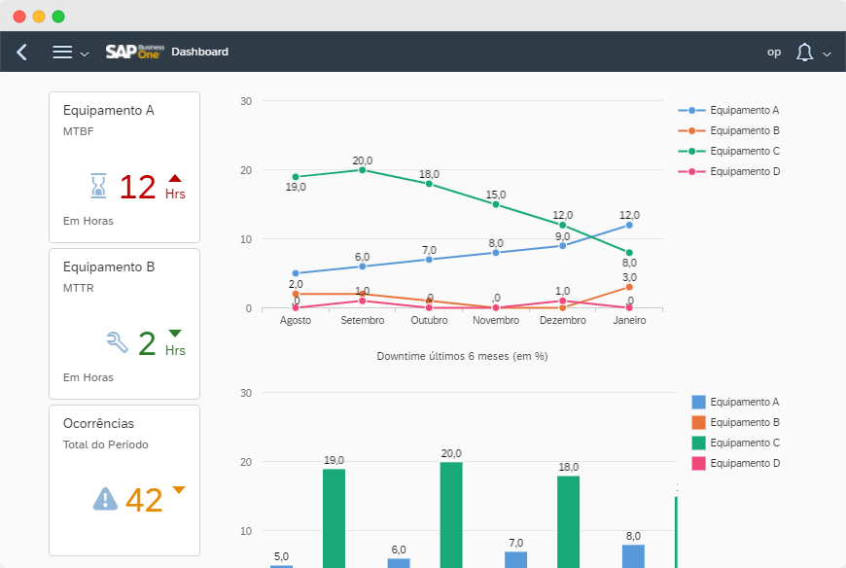Click the green bar labeled 18,0
The image size is (846, 568).
(568, 521)
